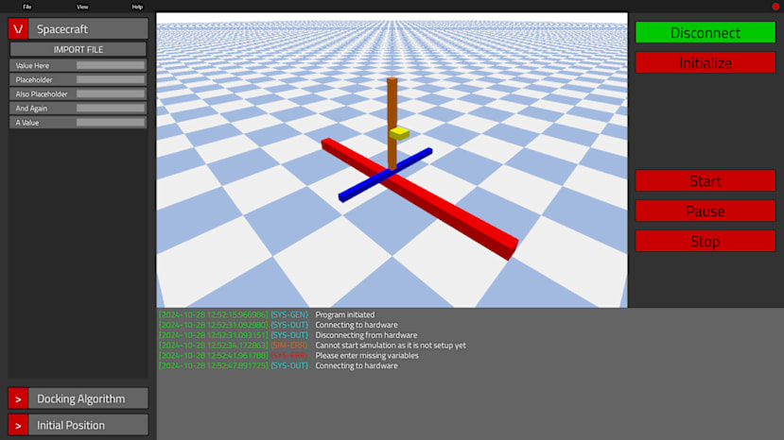
Task: Click the Docking Algorithm section header
Action: (x=88, y=398)
